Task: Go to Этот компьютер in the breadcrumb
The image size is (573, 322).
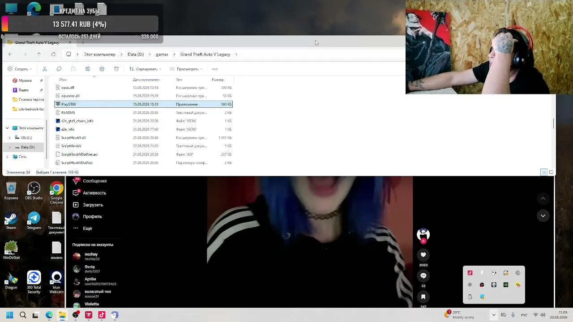Action: coord(99,54)
